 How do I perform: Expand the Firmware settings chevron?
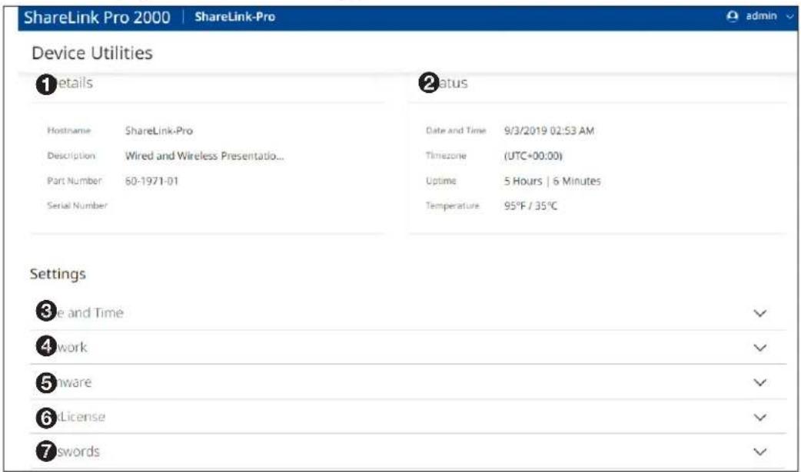pyautogui.click(x=760, y=383)
